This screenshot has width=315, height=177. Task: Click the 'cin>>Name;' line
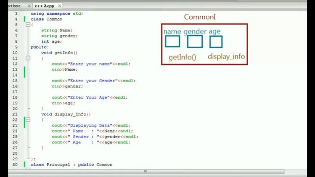tap(64, 69)
